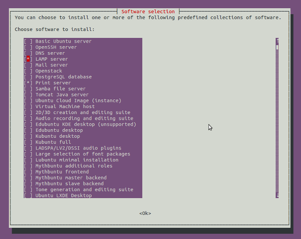
Task: Click the scrollbar down arrow
Action: (x=277, y=196)
